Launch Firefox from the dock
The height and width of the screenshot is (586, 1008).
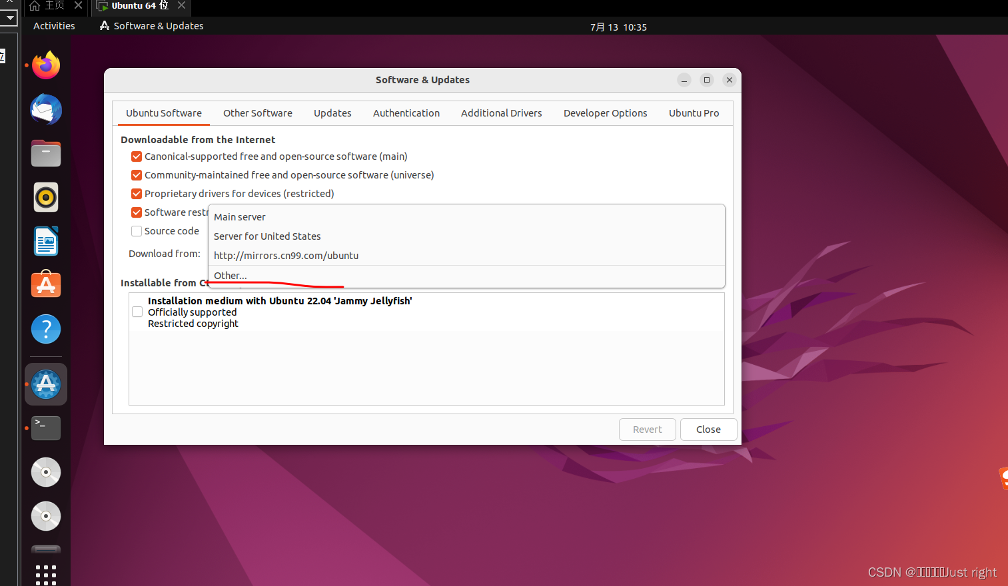click(x=45, y=65)
